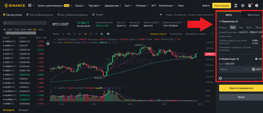Sort pairs by Изме... change column
Viewport: 263px width, 113px height.
pos(40,38)
